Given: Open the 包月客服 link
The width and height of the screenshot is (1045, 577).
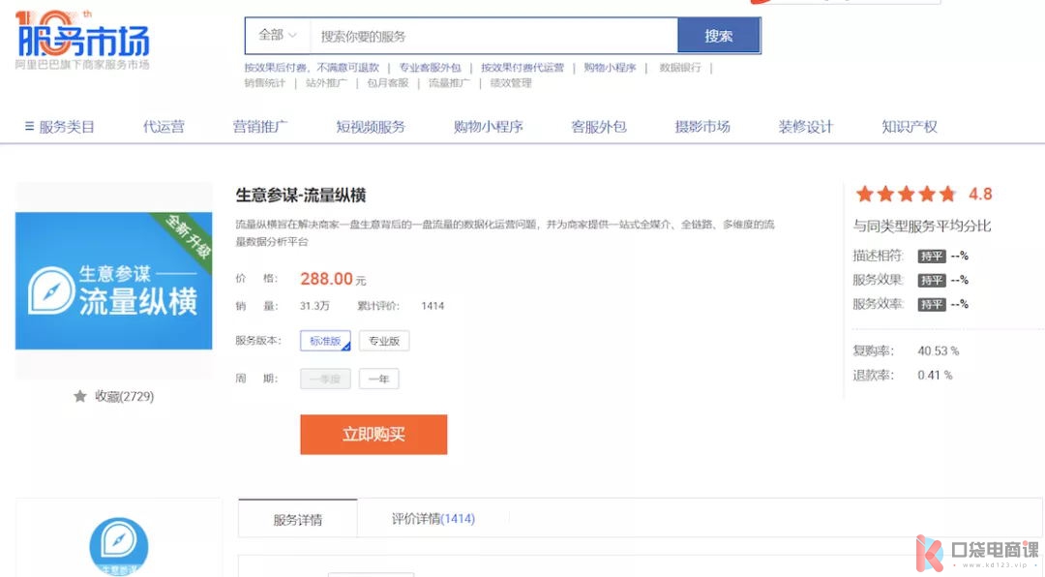Looking at the screenshot, I should click(387, 82).
